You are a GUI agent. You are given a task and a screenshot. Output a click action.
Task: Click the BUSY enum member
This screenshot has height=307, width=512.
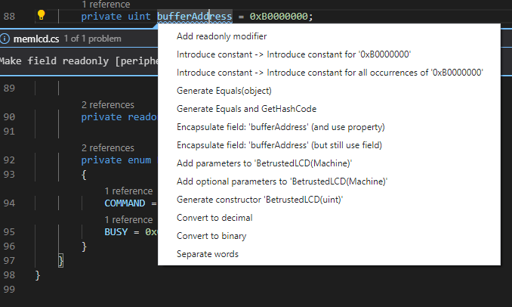click(x=116, y=232)
